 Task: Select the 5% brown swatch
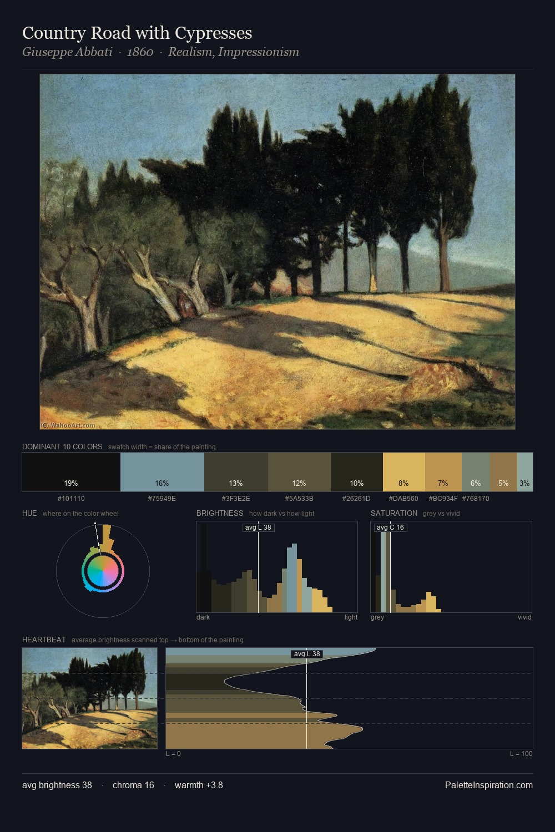(x=503, y=472)
